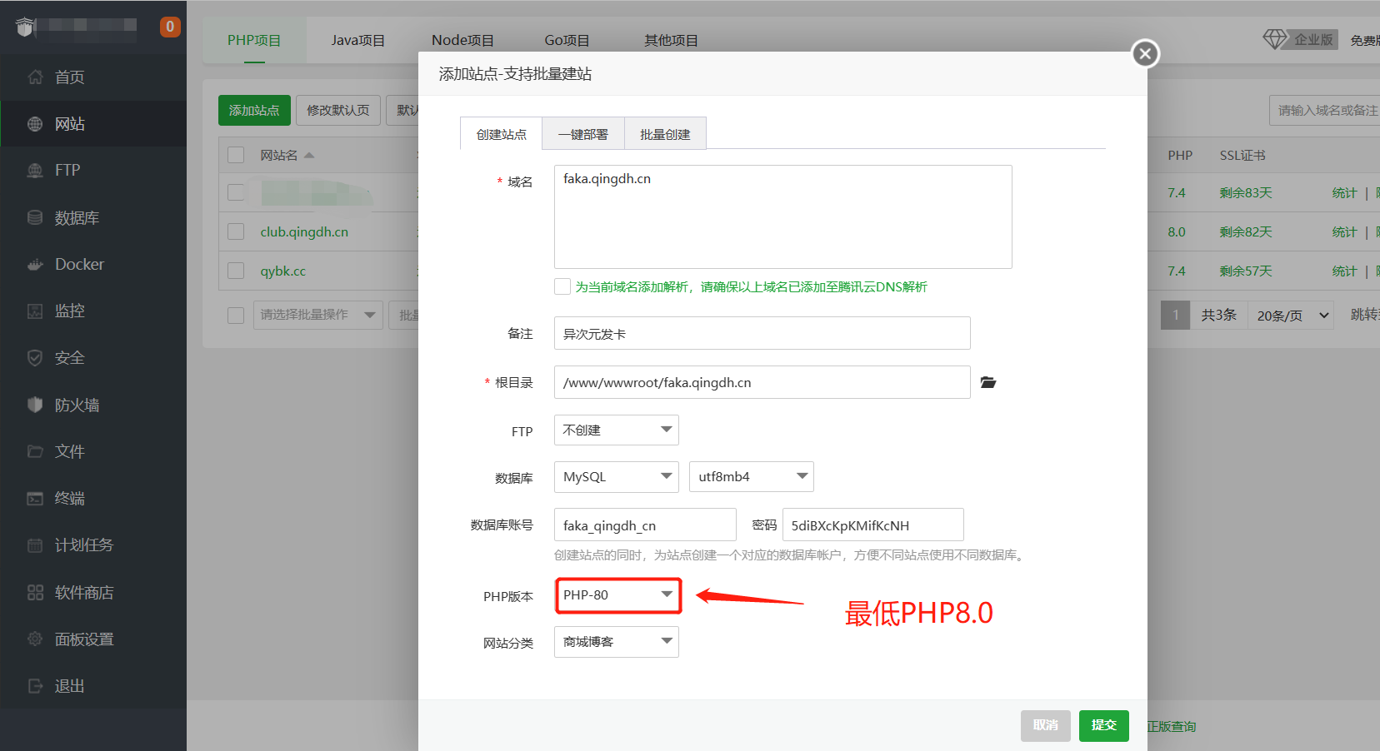The width and height of the screenshot is (1380, 751).
Task: Open the utf8mb4 charset dropdown
Action: coord(751,476)
